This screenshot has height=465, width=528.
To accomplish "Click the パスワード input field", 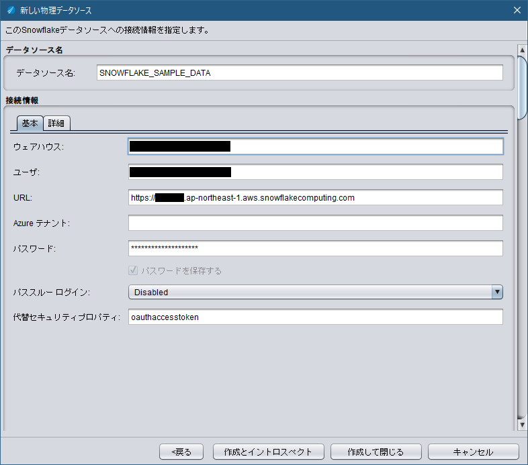I will tap(316, 248).
